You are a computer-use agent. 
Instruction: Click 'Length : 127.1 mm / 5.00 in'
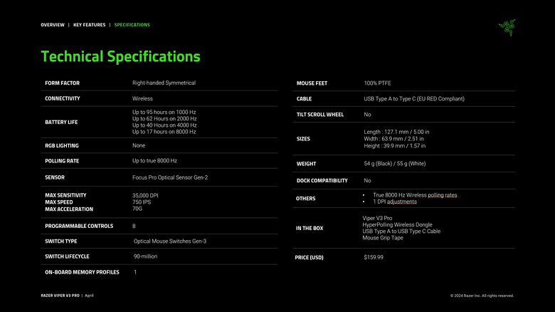pos(396,132)
